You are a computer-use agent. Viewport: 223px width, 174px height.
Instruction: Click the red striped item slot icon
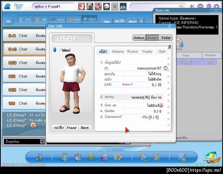click(x=98, y=6)
